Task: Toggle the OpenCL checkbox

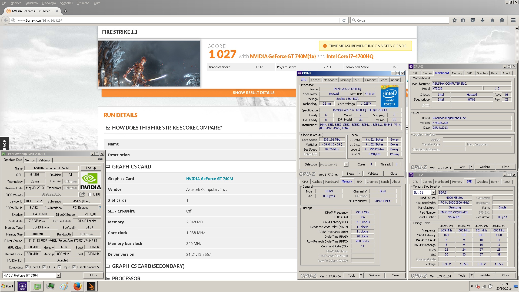Action: pyautogui.click(x=27, y=267)
